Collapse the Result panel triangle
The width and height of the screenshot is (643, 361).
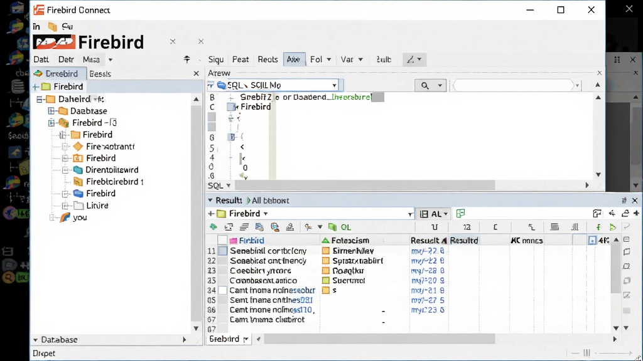click(210, 201)
